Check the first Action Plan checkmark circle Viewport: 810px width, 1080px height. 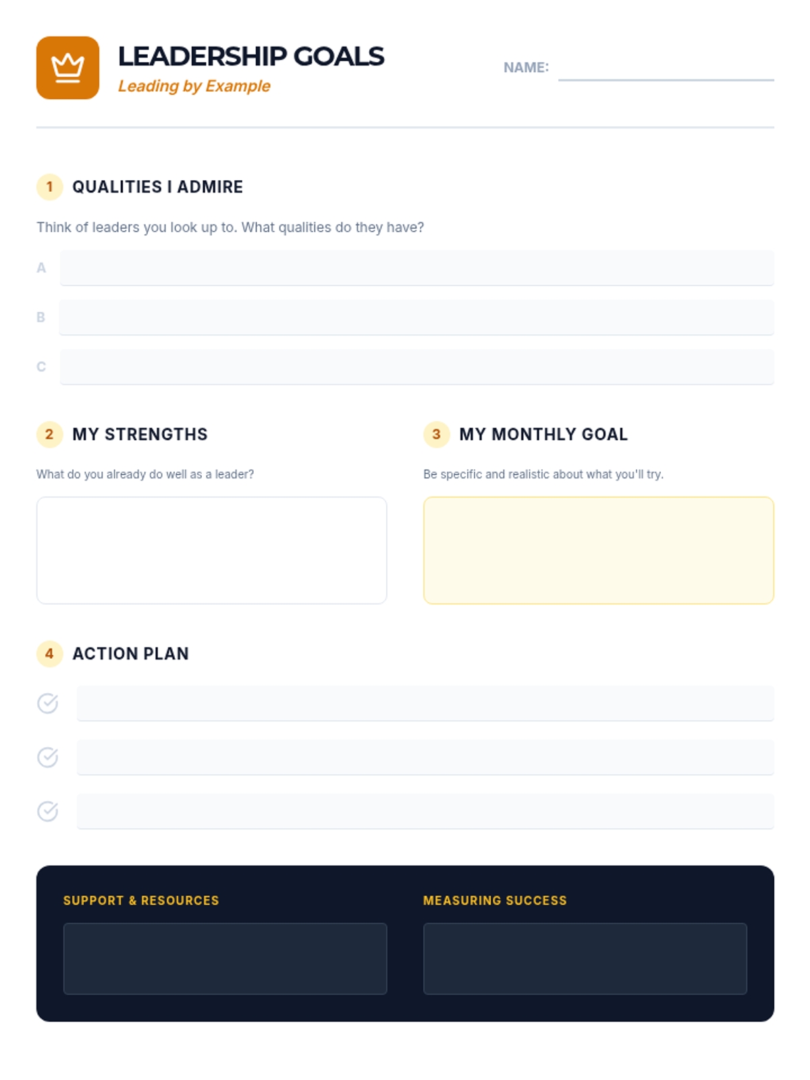point(47,703)
